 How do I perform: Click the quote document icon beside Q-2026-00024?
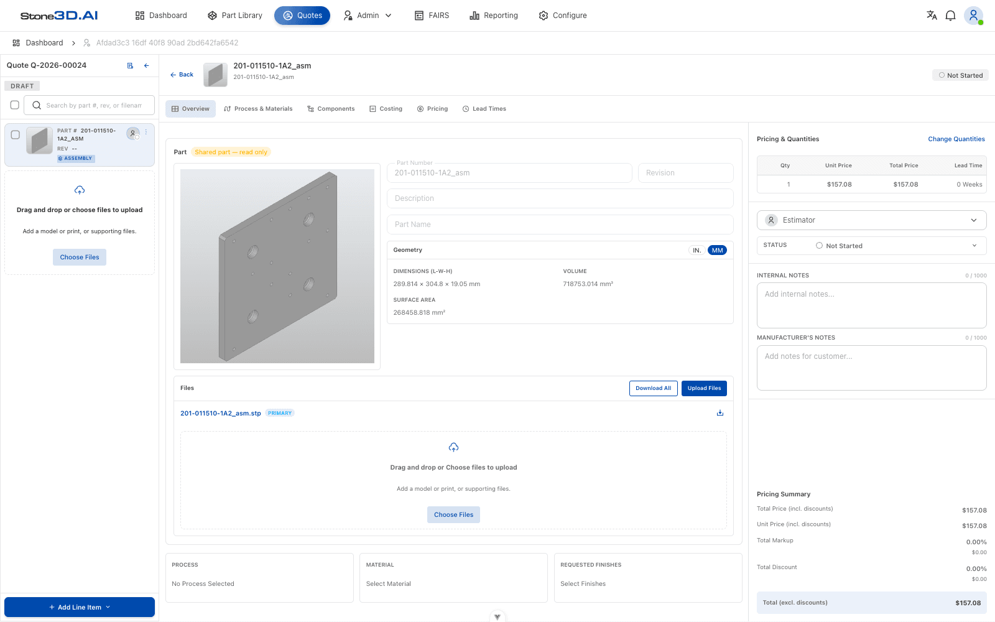click(130, 65)
